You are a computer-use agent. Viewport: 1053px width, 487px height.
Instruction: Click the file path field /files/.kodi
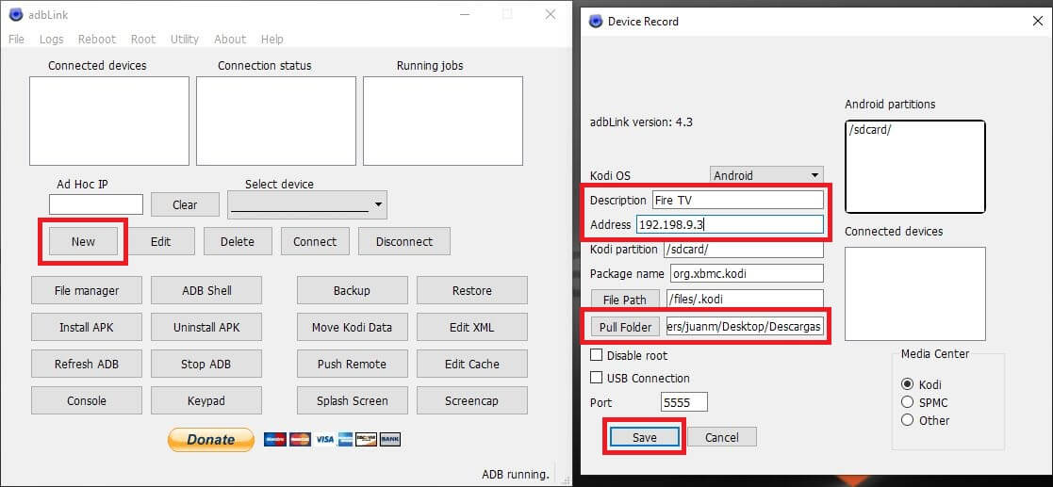[744, 300]
